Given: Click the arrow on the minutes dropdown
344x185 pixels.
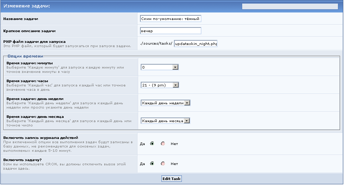Looking at the screenshot, I should point(175,67).
